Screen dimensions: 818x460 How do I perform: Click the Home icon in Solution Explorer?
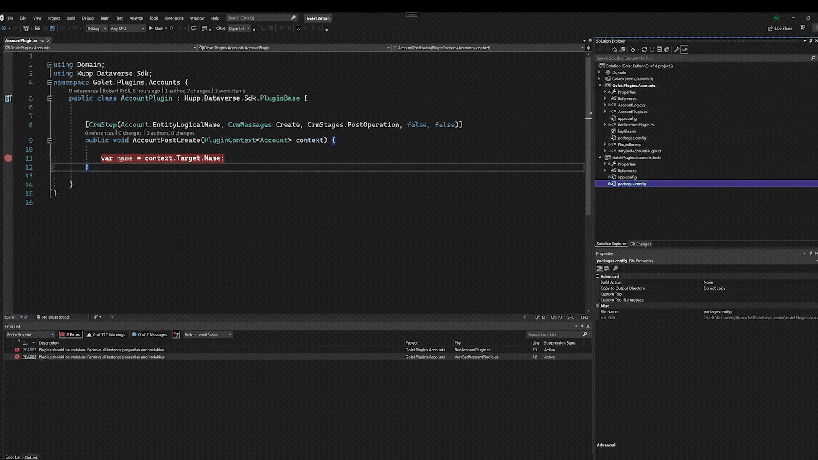(x=615, y=49)
